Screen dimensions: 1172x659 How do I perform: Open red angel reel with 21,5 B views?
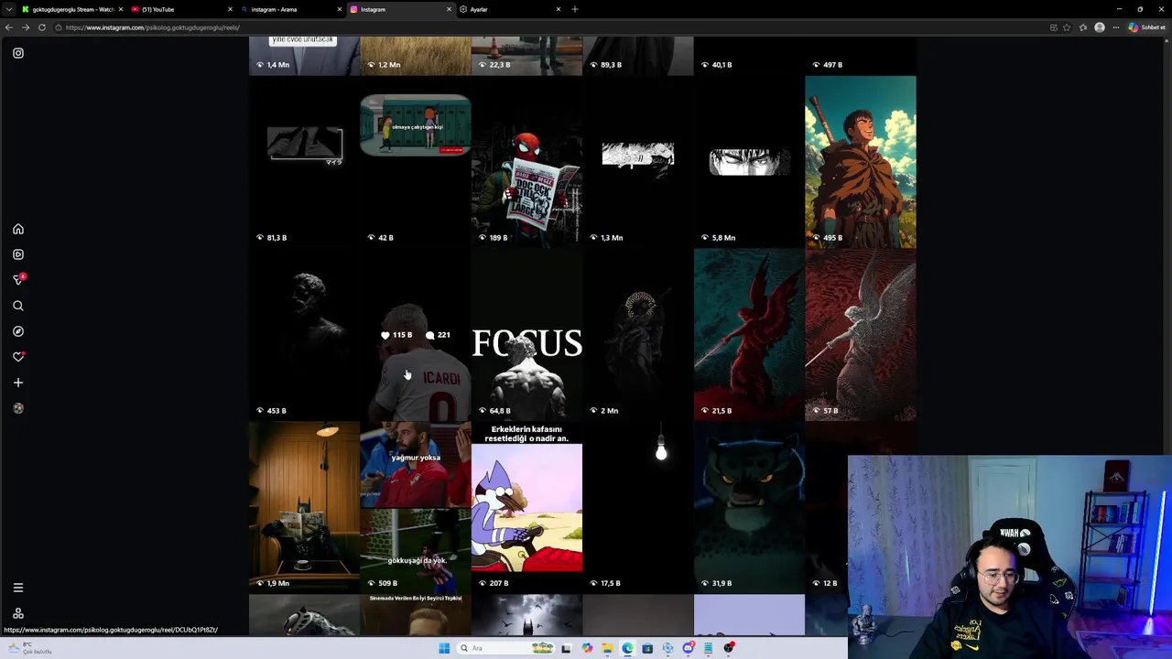pos(749,335)
